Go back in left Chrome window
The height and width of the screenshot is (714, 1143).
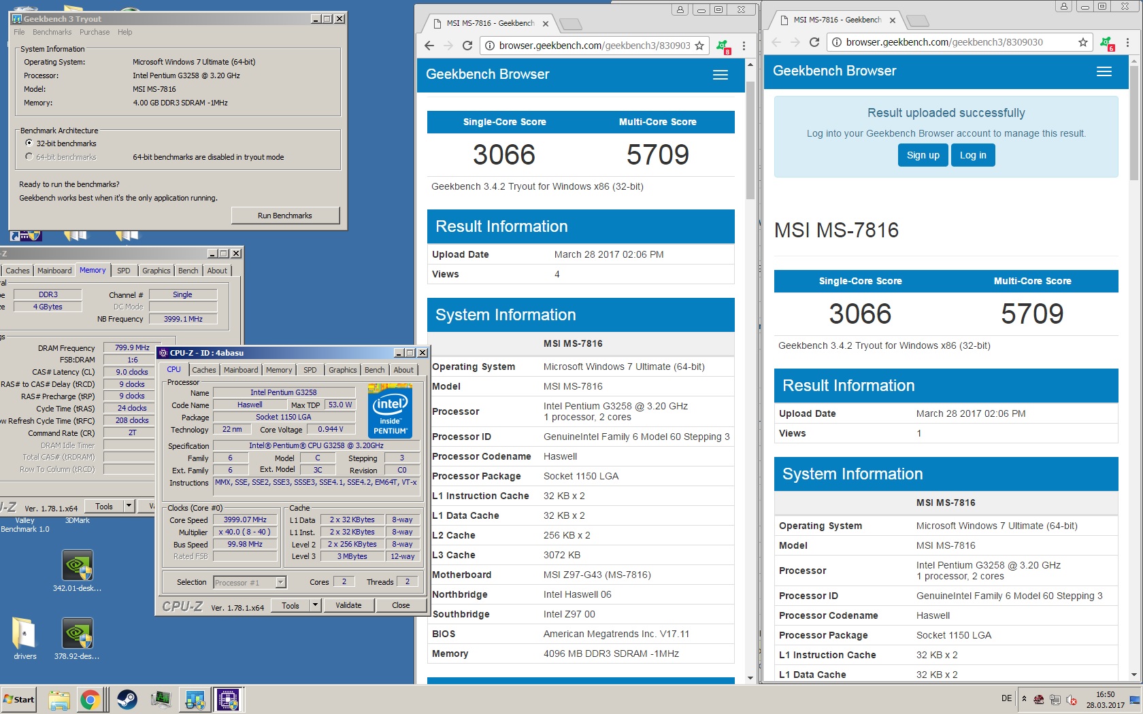tap(429, 46)
